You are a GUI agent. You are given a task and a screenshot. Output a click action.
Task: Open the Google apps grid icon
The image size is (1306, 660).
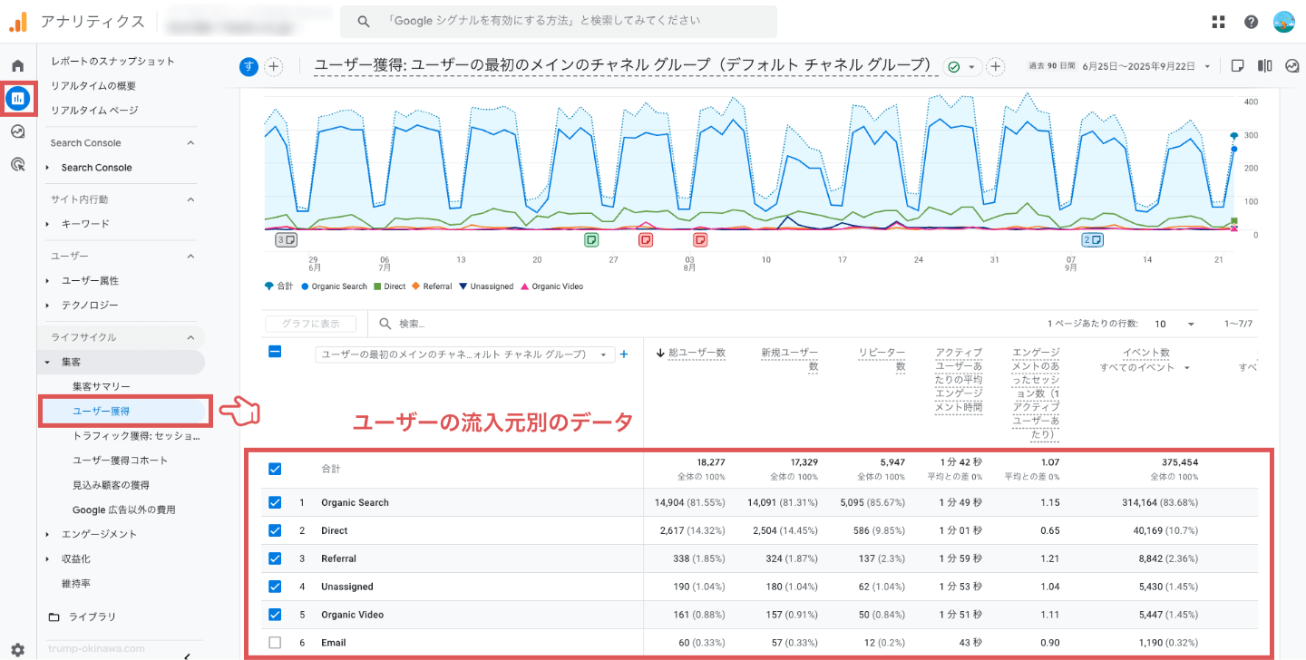coord(1218,22)
